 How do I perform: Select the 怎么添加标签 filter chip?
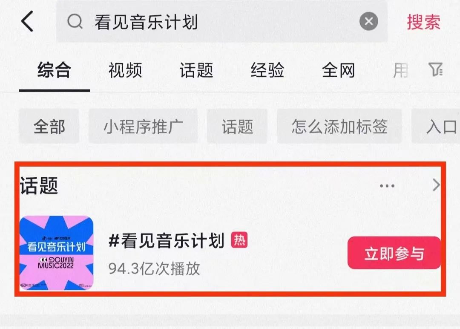339,126
